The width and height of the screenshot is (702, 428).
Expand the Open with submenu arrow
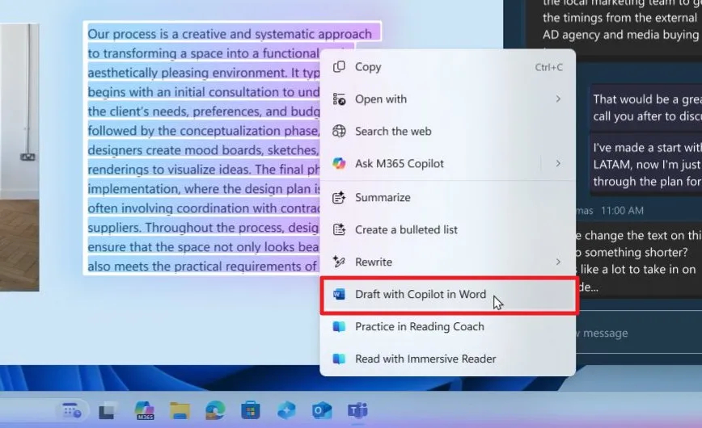tap(558, 99)
